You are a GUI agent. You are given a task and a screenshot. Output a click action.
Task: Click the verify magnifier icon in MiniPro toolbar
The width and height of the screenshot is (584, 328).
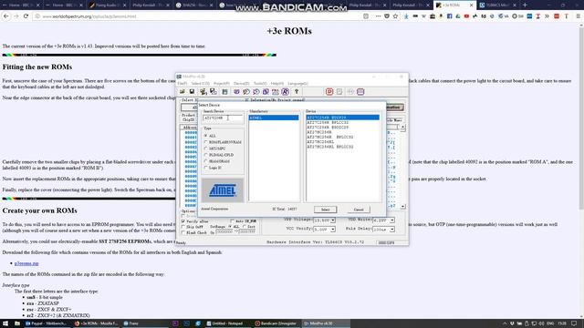255,91
